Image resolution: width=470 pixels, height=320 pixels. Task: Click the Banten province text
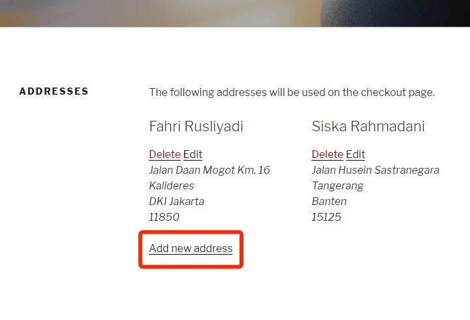click(329, 201)
